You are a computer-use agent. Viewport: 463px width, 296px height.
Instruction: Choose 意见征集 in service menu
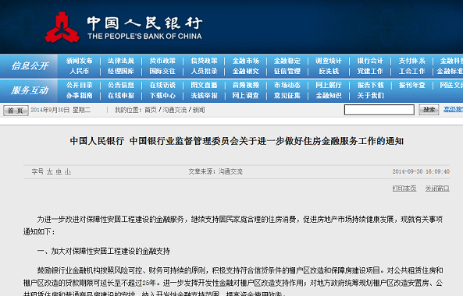click(x=287, y=96)
